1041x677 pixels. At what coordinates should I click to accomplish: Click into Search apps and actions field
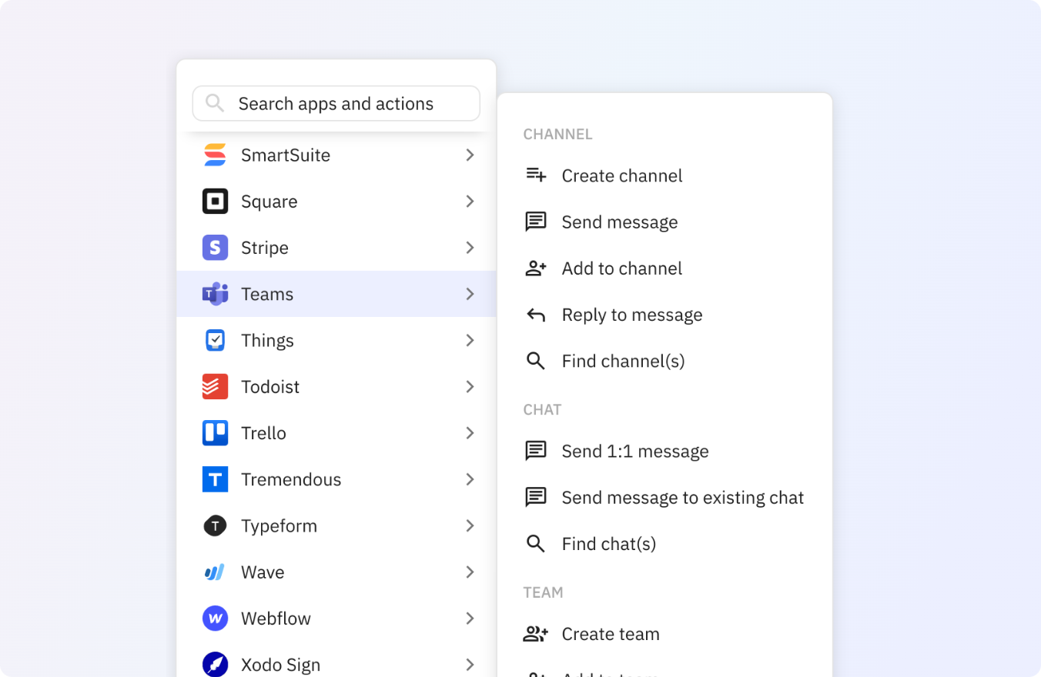pyautogui.click(x=336, y=103)
